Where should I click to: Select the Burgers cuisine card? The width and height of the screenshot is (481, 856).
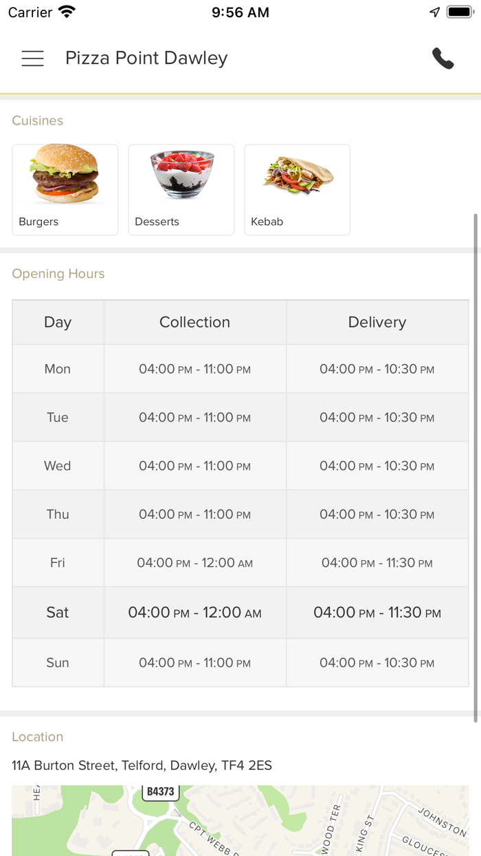65,189
